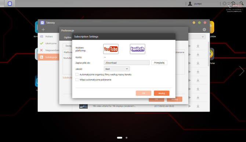Image resolution: width=246 pixels, height=142 pixels.
Task: Select the first desktop page indicator
Action: (120, 138)
